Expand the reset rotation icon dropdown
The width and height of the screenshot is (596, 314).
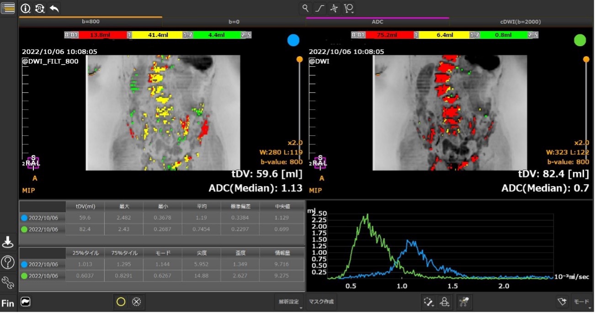pyautogui.click(x=40, y=8)
